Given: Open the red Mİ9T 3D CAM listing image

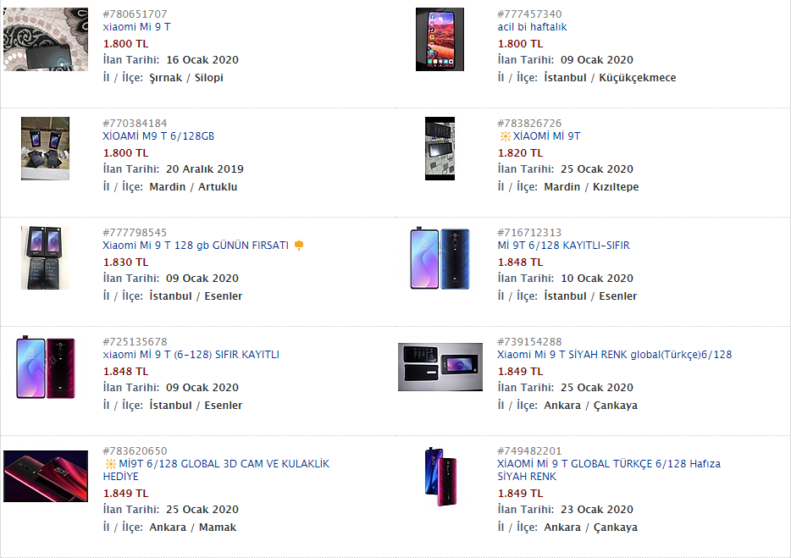Looking at the screenshot, I should [x=46, y=476].
